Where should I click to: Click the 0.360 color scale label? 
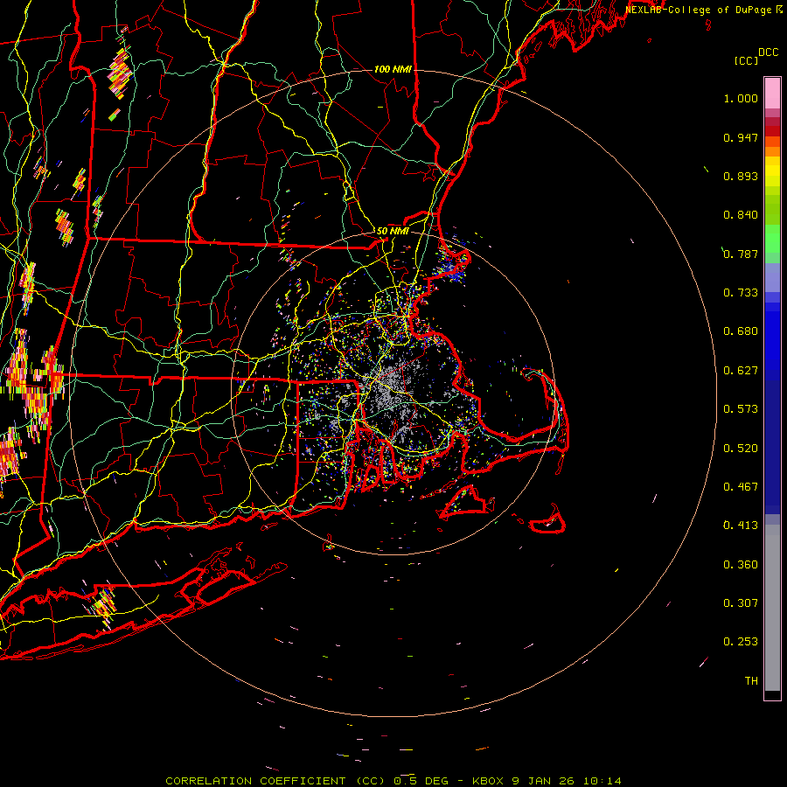(741, 565)
